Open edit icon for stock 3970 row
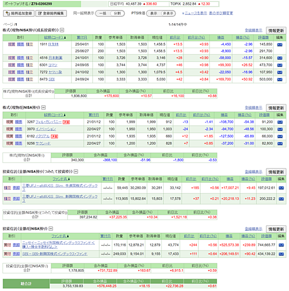289x291 pixels. [280, 129]
